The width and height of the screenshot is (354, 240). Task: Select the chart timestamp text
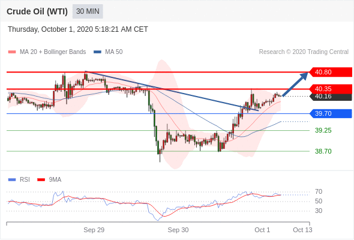coord(78,29)
